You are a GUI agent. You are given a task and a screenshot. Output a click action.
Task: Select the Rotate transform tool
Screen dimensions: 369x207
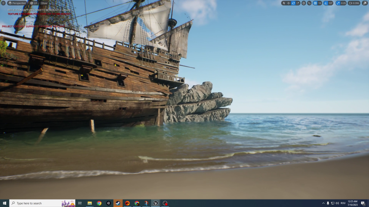(293, 3)
